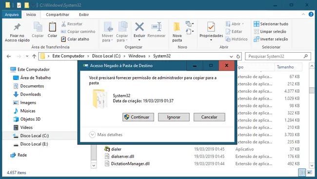
Task: Click the refresh icon in address bar
Action: (238, 57)
